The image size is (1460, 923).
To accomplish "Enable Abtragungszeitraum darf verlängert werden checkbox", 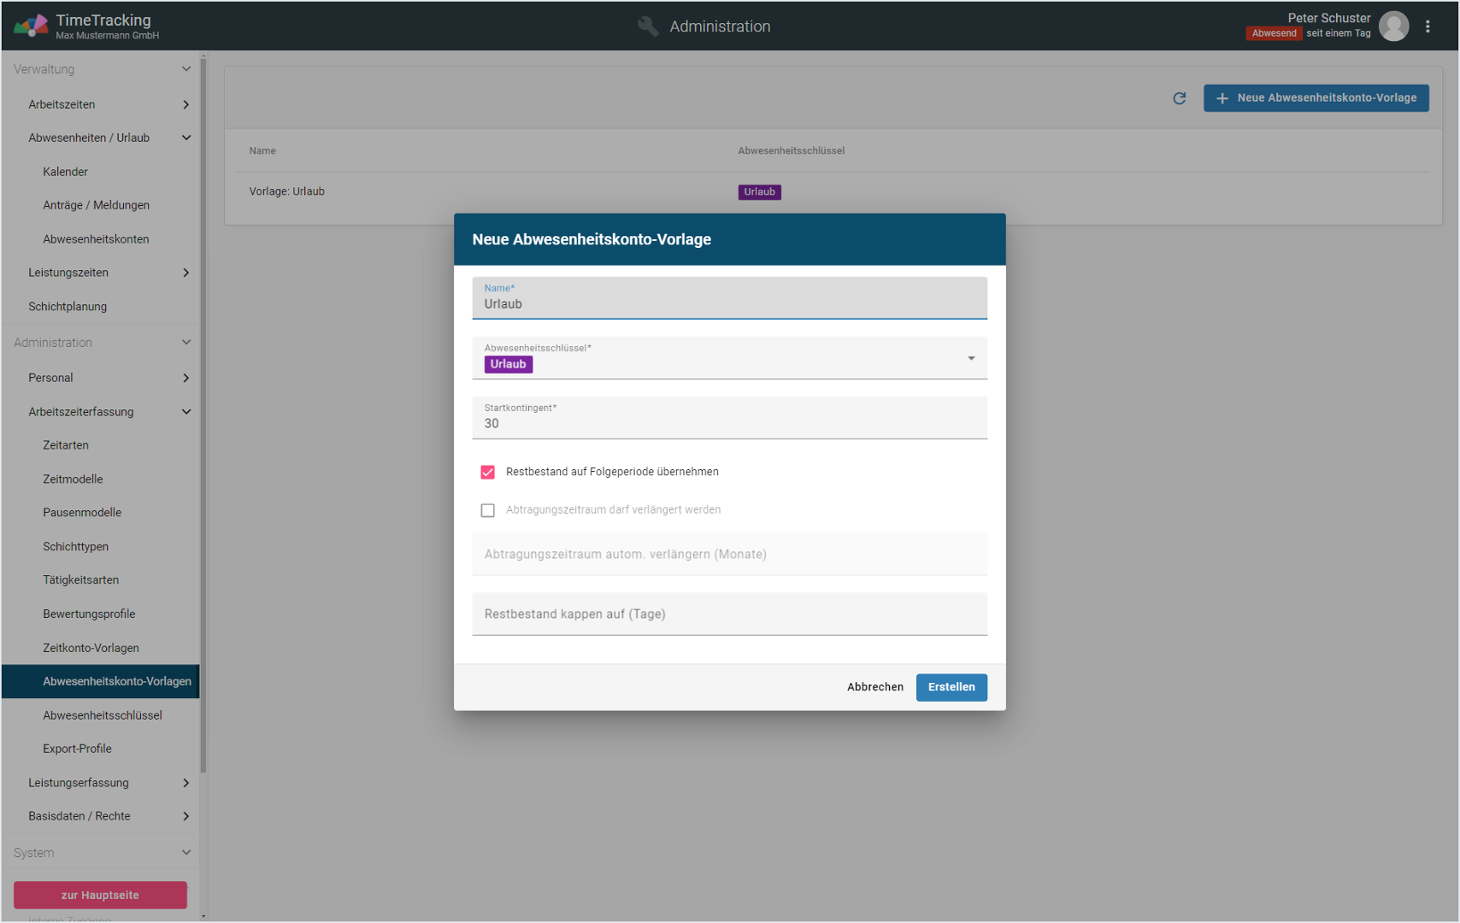I will pos(488,510).
